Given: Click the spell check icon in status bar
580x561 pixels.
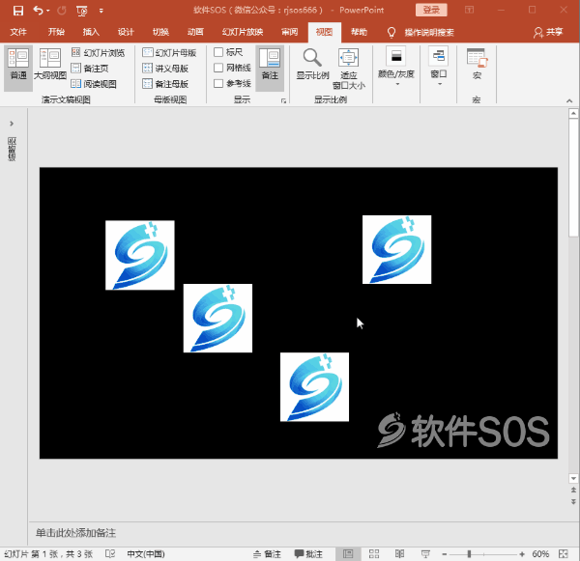Looking at the screenshot, I should click(110, 553).
